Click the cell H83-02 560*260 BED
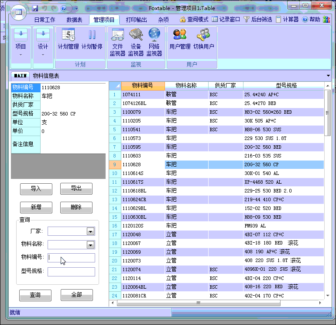 [284, 112]
